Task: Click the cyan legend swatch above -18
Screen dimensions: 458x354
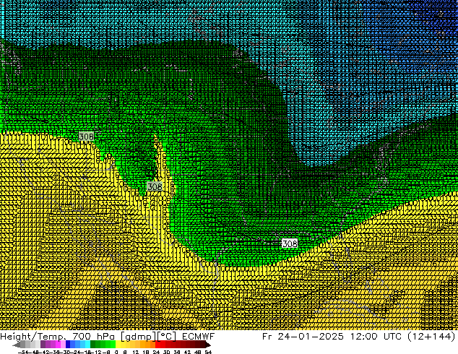Action: tap(88, 345)
